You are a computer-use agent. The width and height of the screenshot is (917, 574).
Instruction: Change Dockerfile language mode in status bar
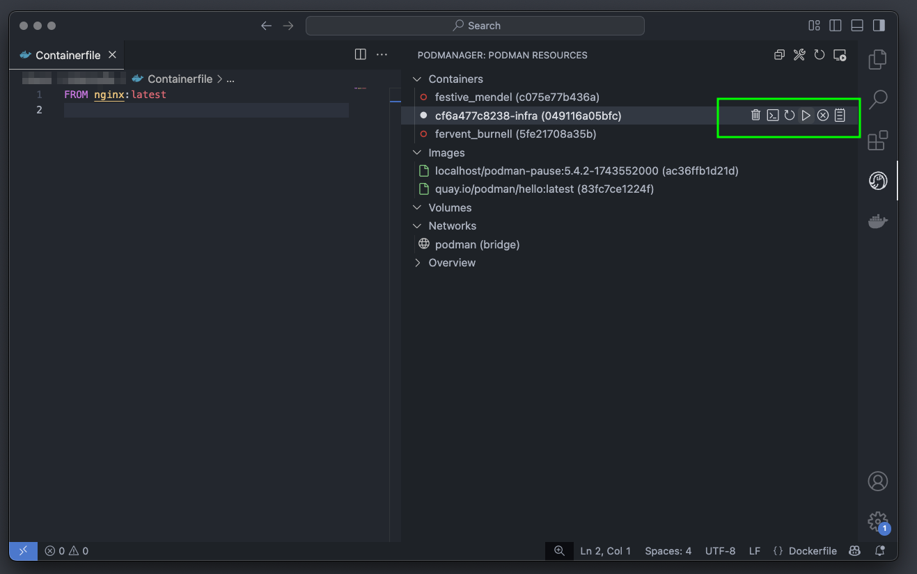pyautogui.click(x=805, y=551)
